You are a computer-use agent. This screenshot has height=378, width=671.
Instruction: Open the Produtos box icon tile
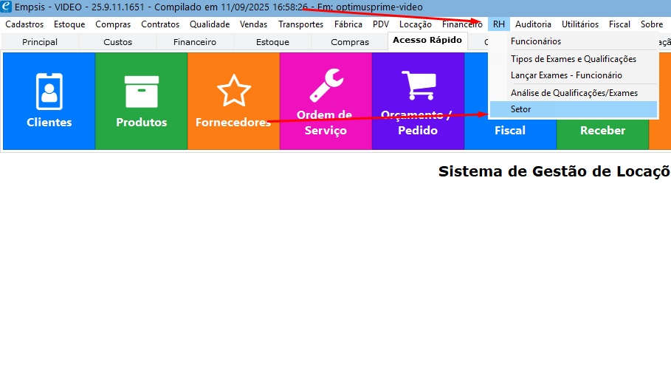pyautogui.click(x=141, y=101)
